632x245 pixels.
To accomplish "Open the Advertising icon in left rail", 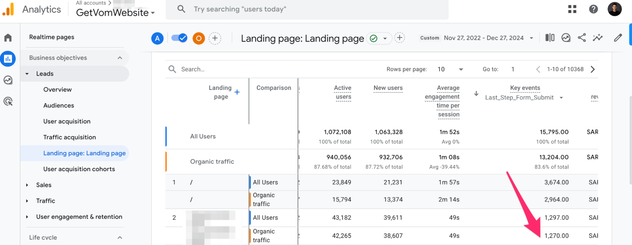I will point(8,101).
